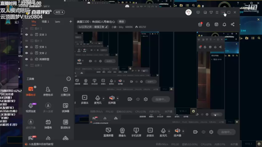This screenshot has height=147, width=262.
Task: Click the unlock icon in main header
Action: point(208,24)
